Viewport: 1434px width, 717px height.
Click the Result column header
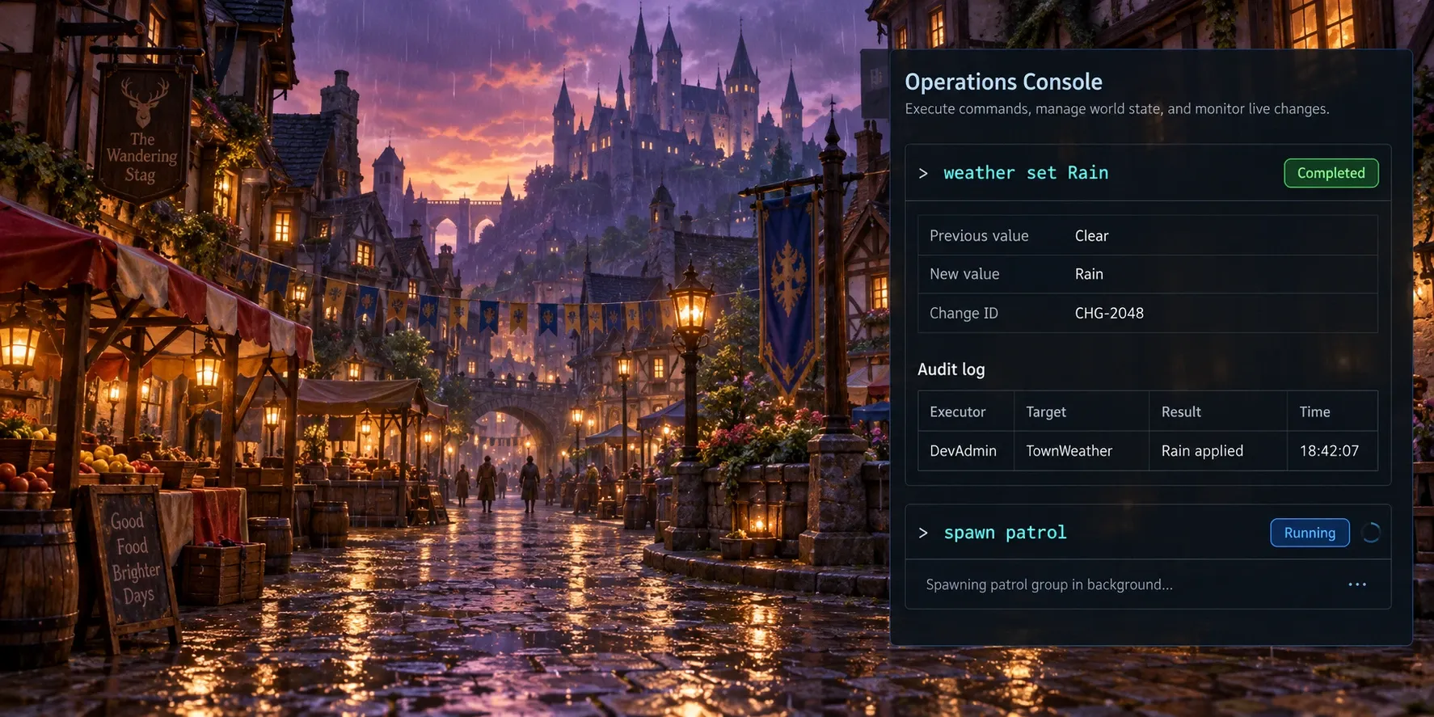(1181, 412)
